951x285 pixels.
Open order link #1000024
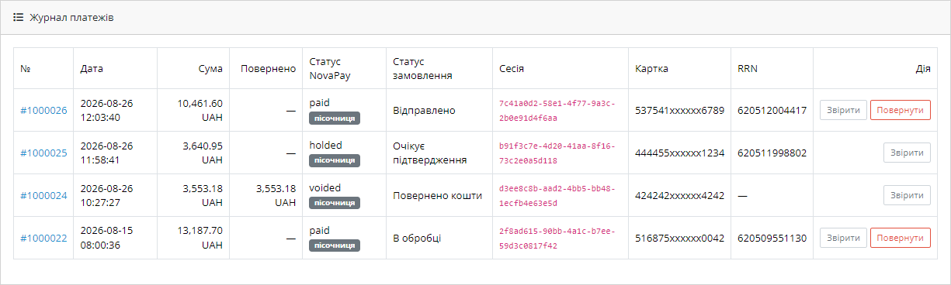43,196
